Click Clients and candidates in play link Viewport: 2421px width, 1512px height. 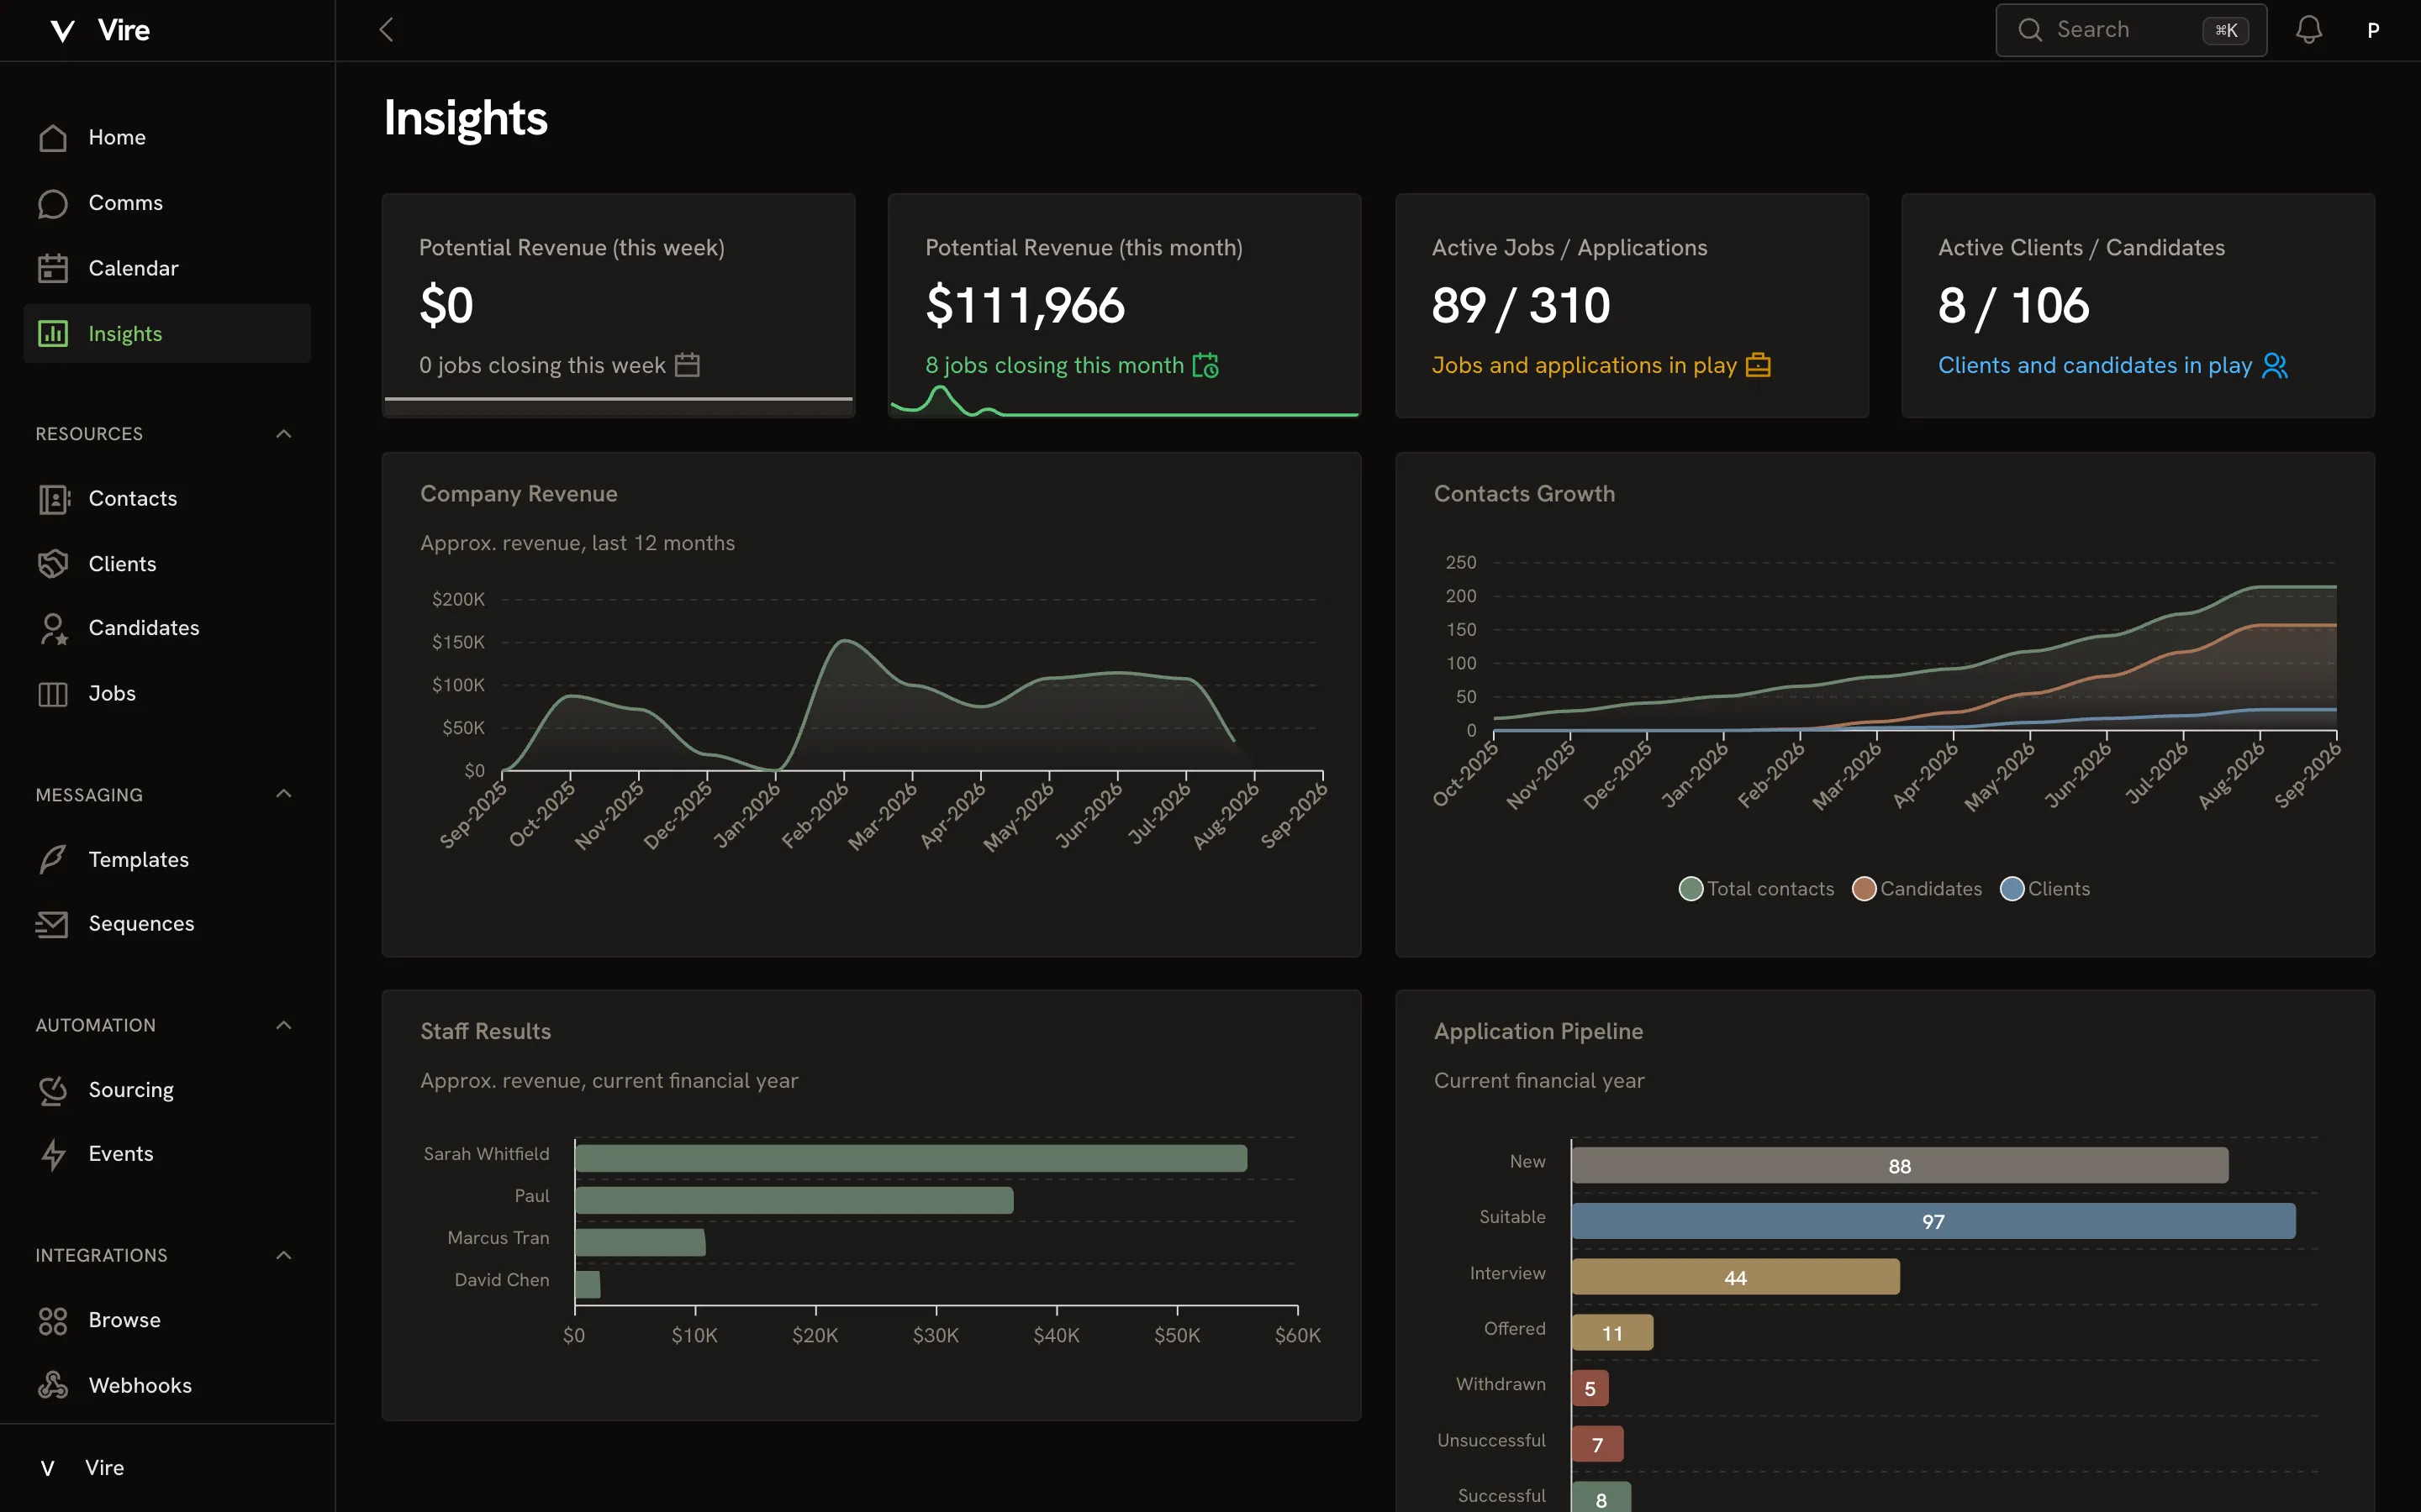tap(2095, 365)
